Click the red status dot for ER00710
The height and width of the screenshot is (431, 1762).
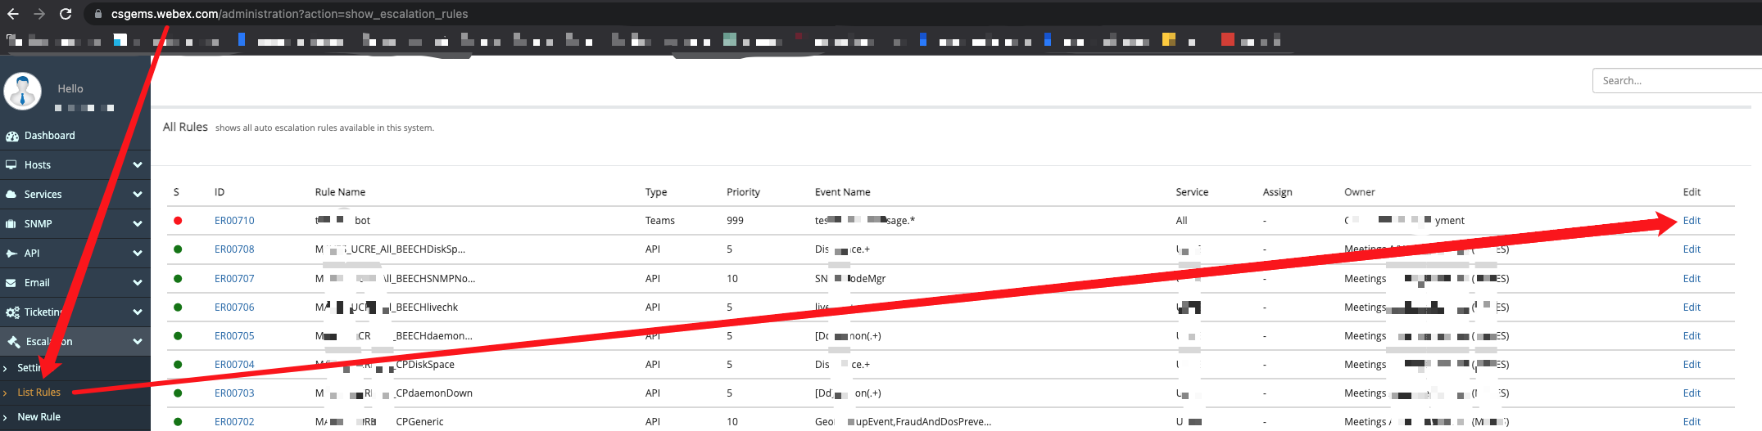tap(178, 221)
